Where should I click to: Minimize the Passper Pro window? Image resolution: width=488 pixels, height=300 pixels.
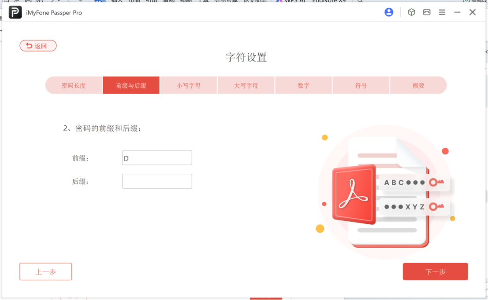pyautogui.click(x=457, y=12)
